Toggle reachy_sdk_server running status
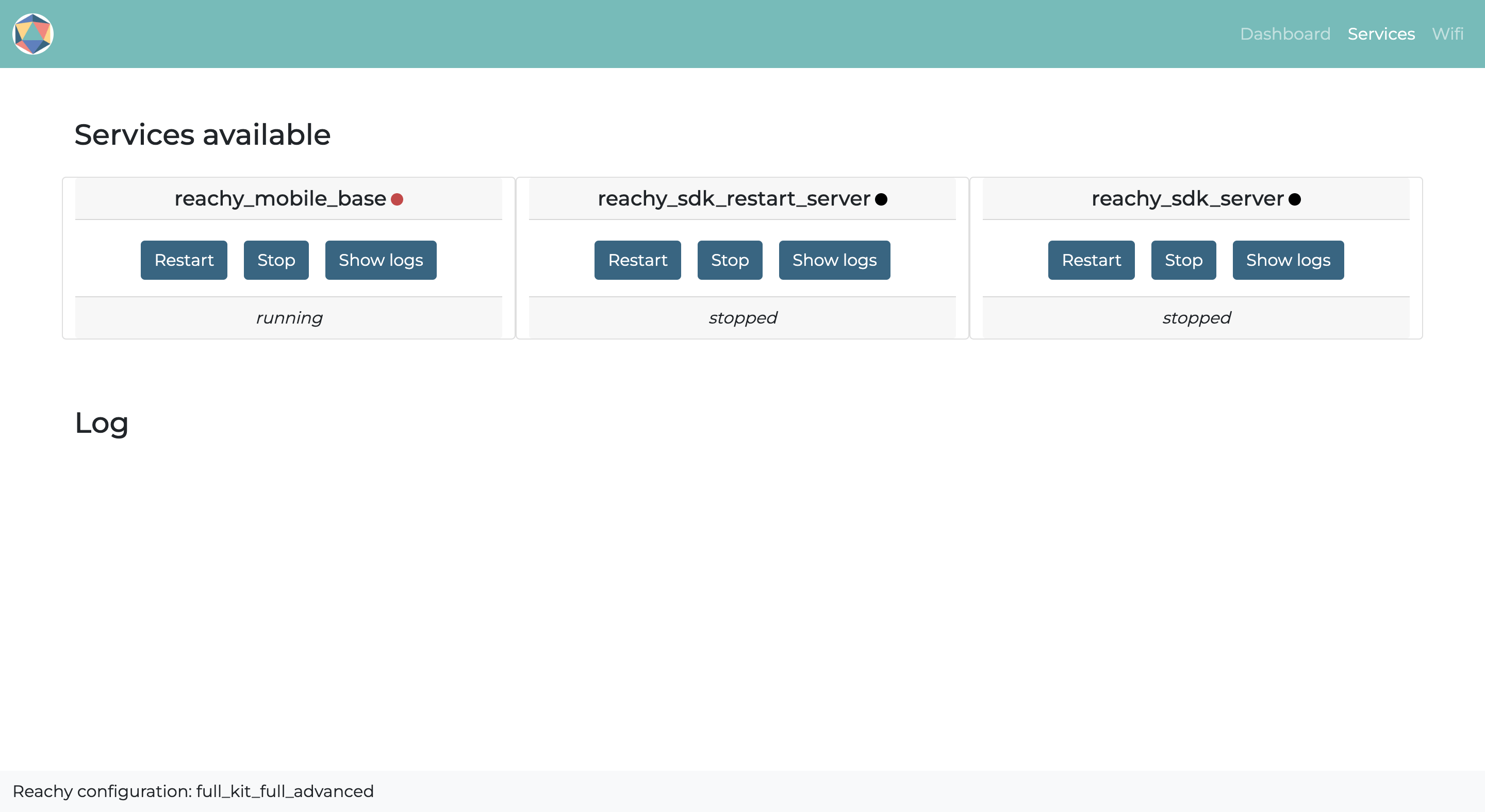1485x812 pixels. pos(1091,260)
